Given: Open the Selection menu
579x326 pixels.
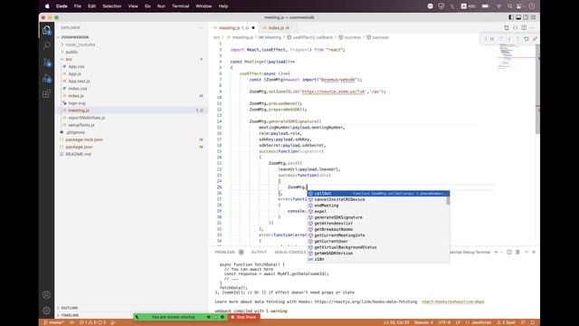Looking at the screenshot, I should [112, 6].
